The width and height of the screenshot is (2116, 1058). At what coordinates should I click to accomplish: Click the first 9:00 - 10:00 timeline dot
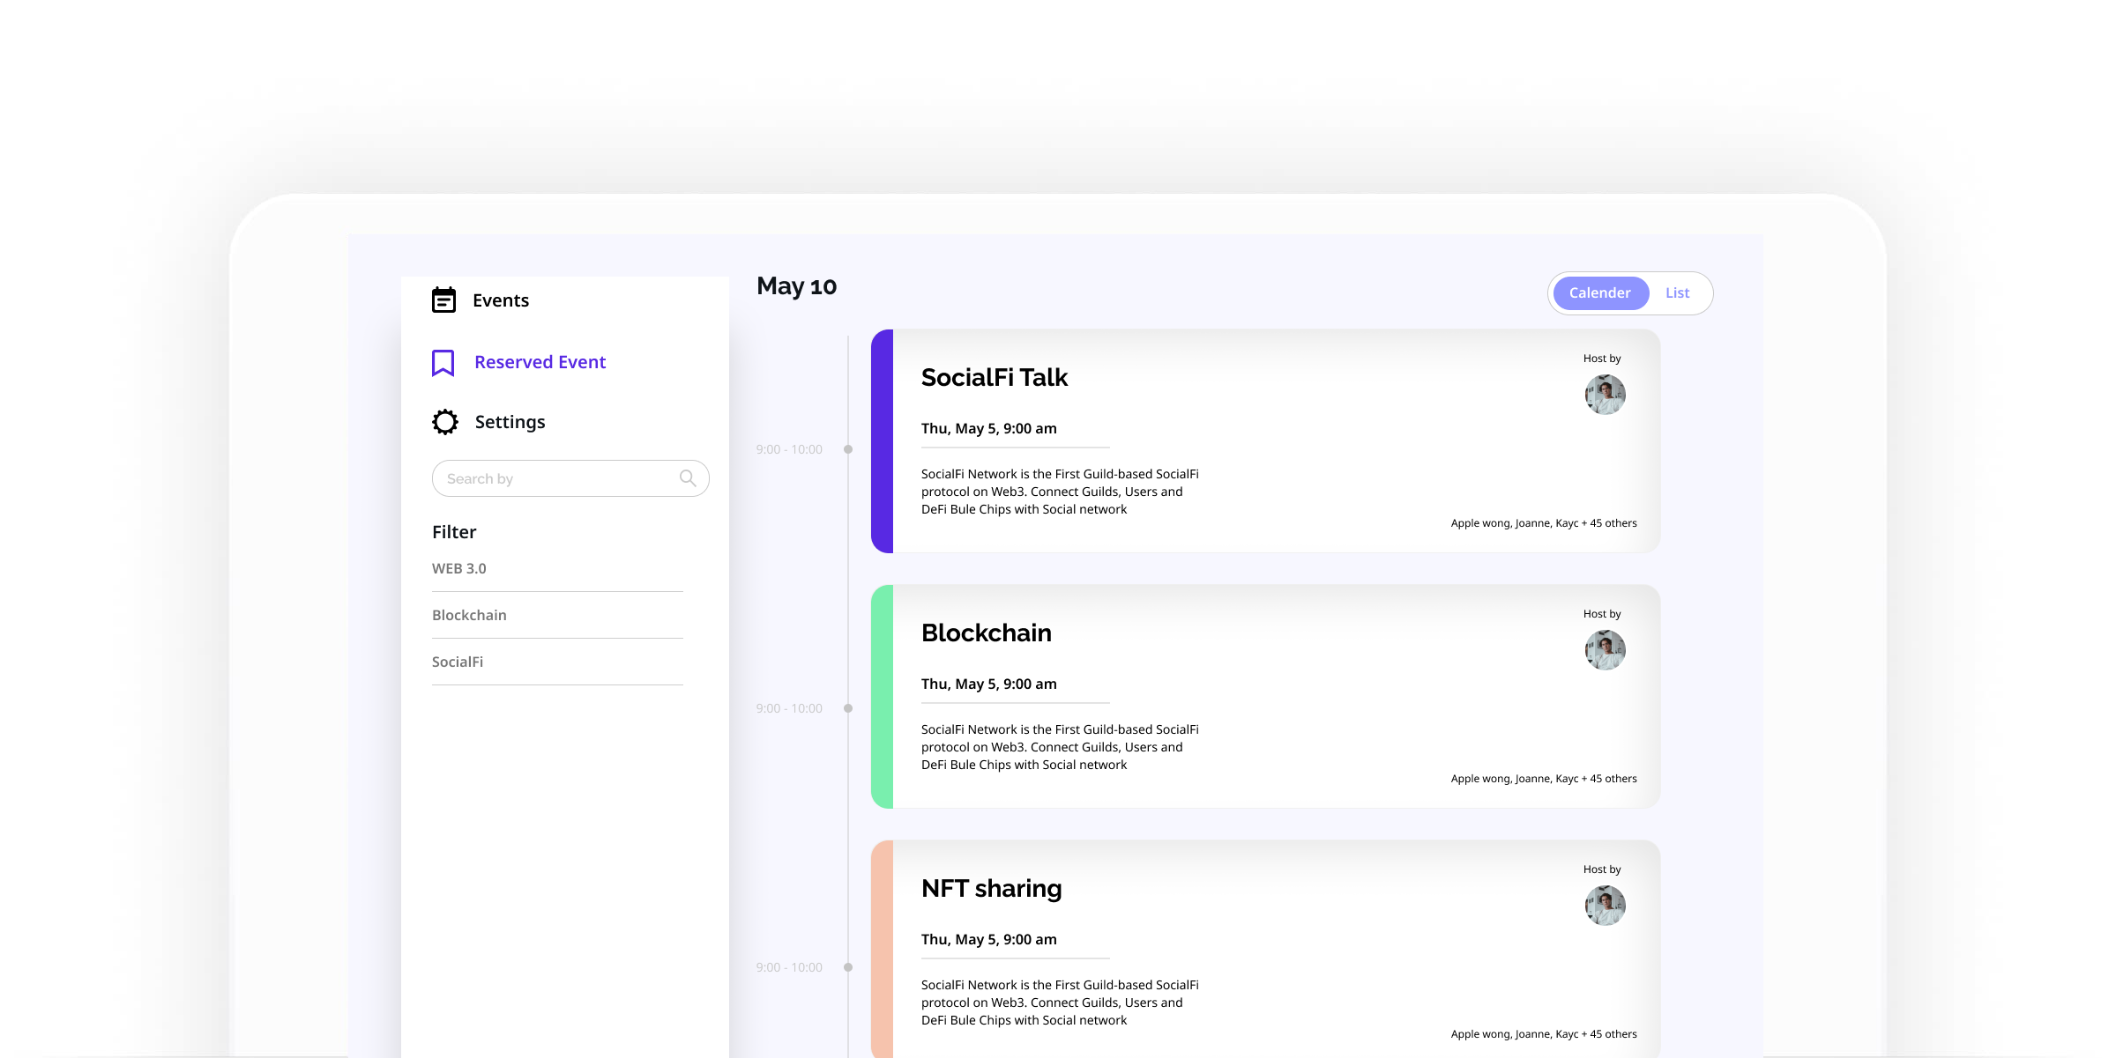pyautogui.click(x=848, y=449)
